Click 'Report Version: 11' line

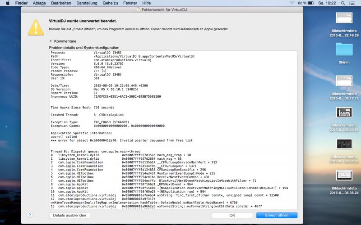[x=74, y=93]
